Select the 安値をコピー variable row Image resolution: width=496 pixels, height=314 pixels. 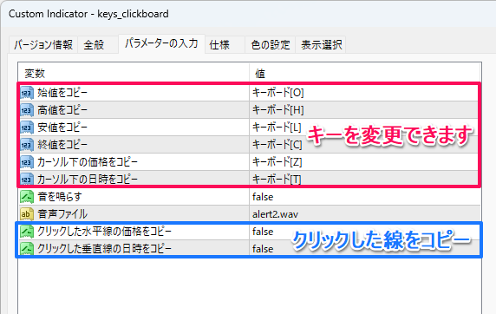coord(62,128)
